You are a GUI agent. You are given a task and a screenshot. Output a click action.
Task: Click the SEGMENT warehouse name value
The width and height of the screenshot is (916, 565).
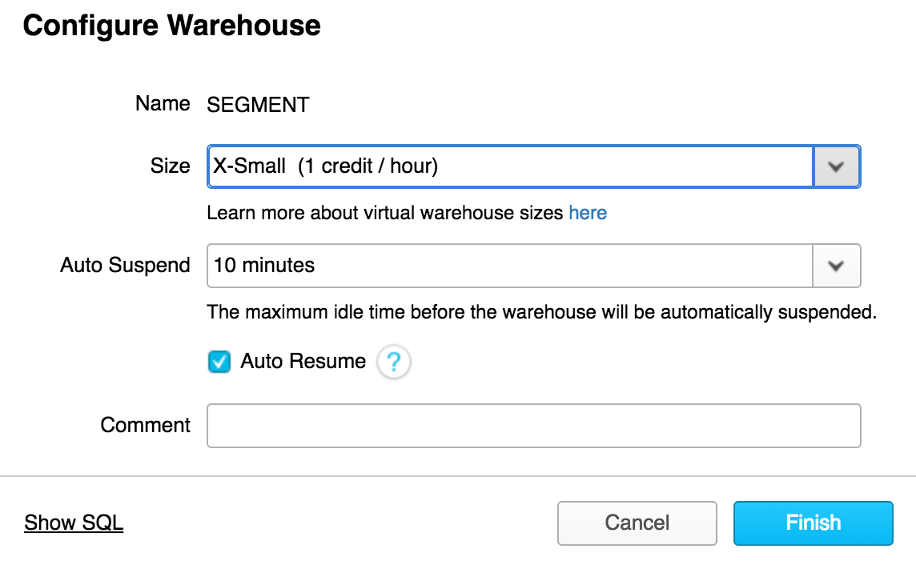[x=258, y=105]
